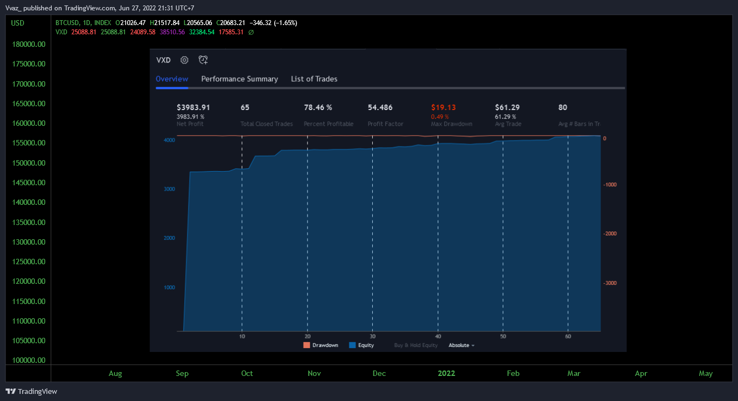The image size is (738, 401).
Task: Open the Absolute mode dropdown
Action: coord(461,345)
